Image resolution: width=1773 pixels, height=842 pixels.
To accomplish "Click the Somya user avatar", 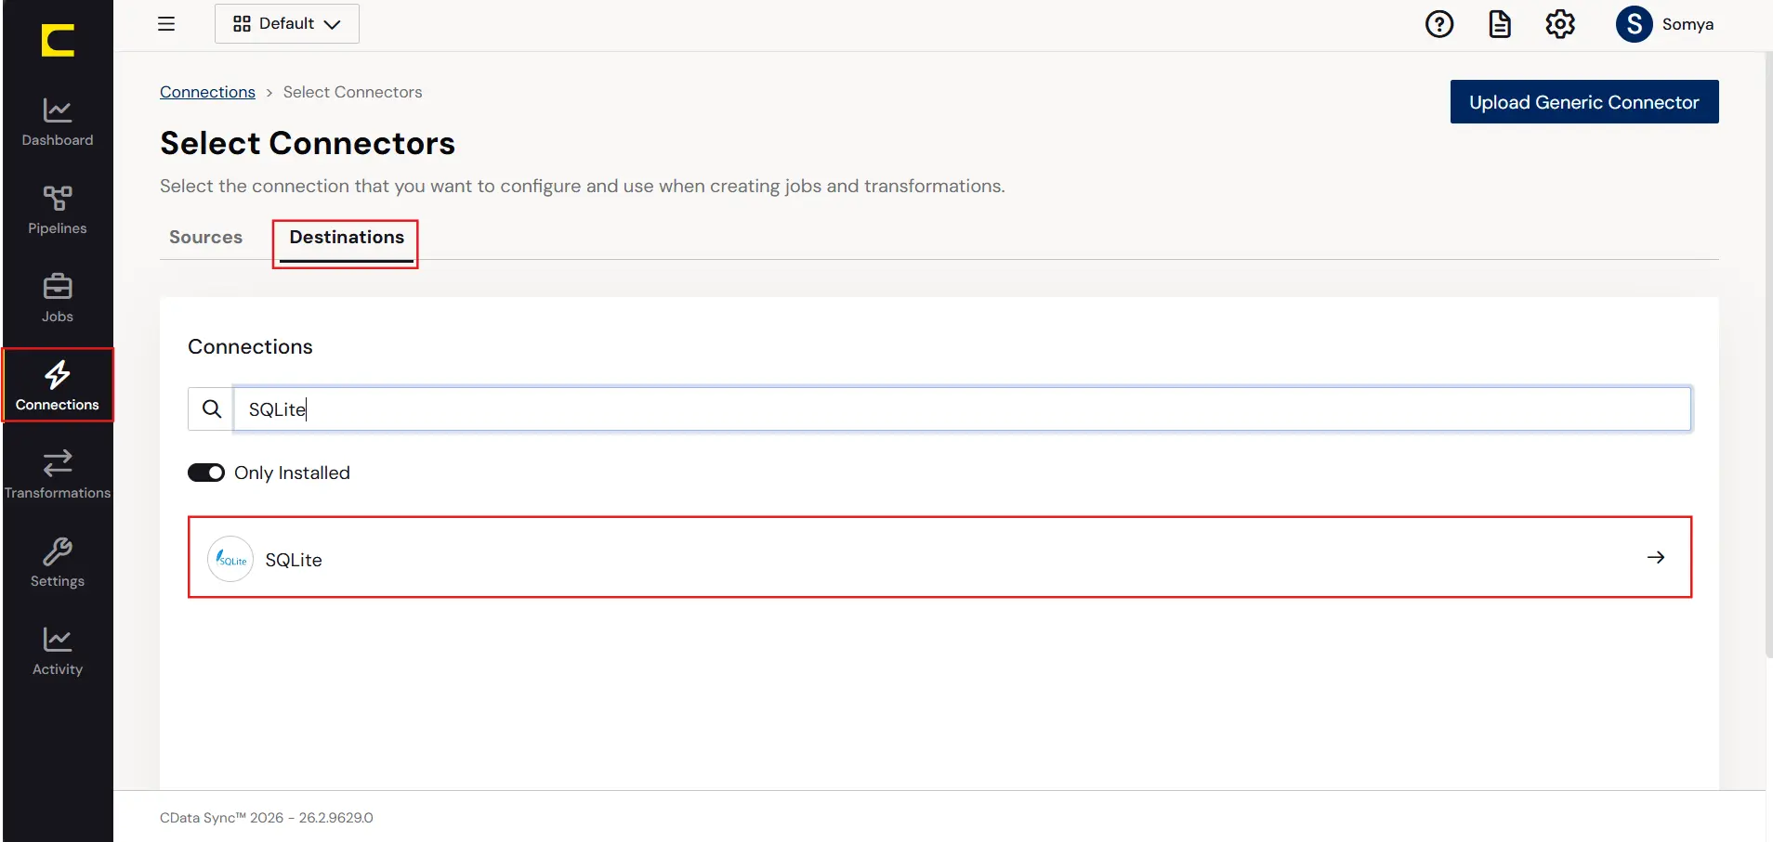I will pyautogui.click(x=1635, y=24).
